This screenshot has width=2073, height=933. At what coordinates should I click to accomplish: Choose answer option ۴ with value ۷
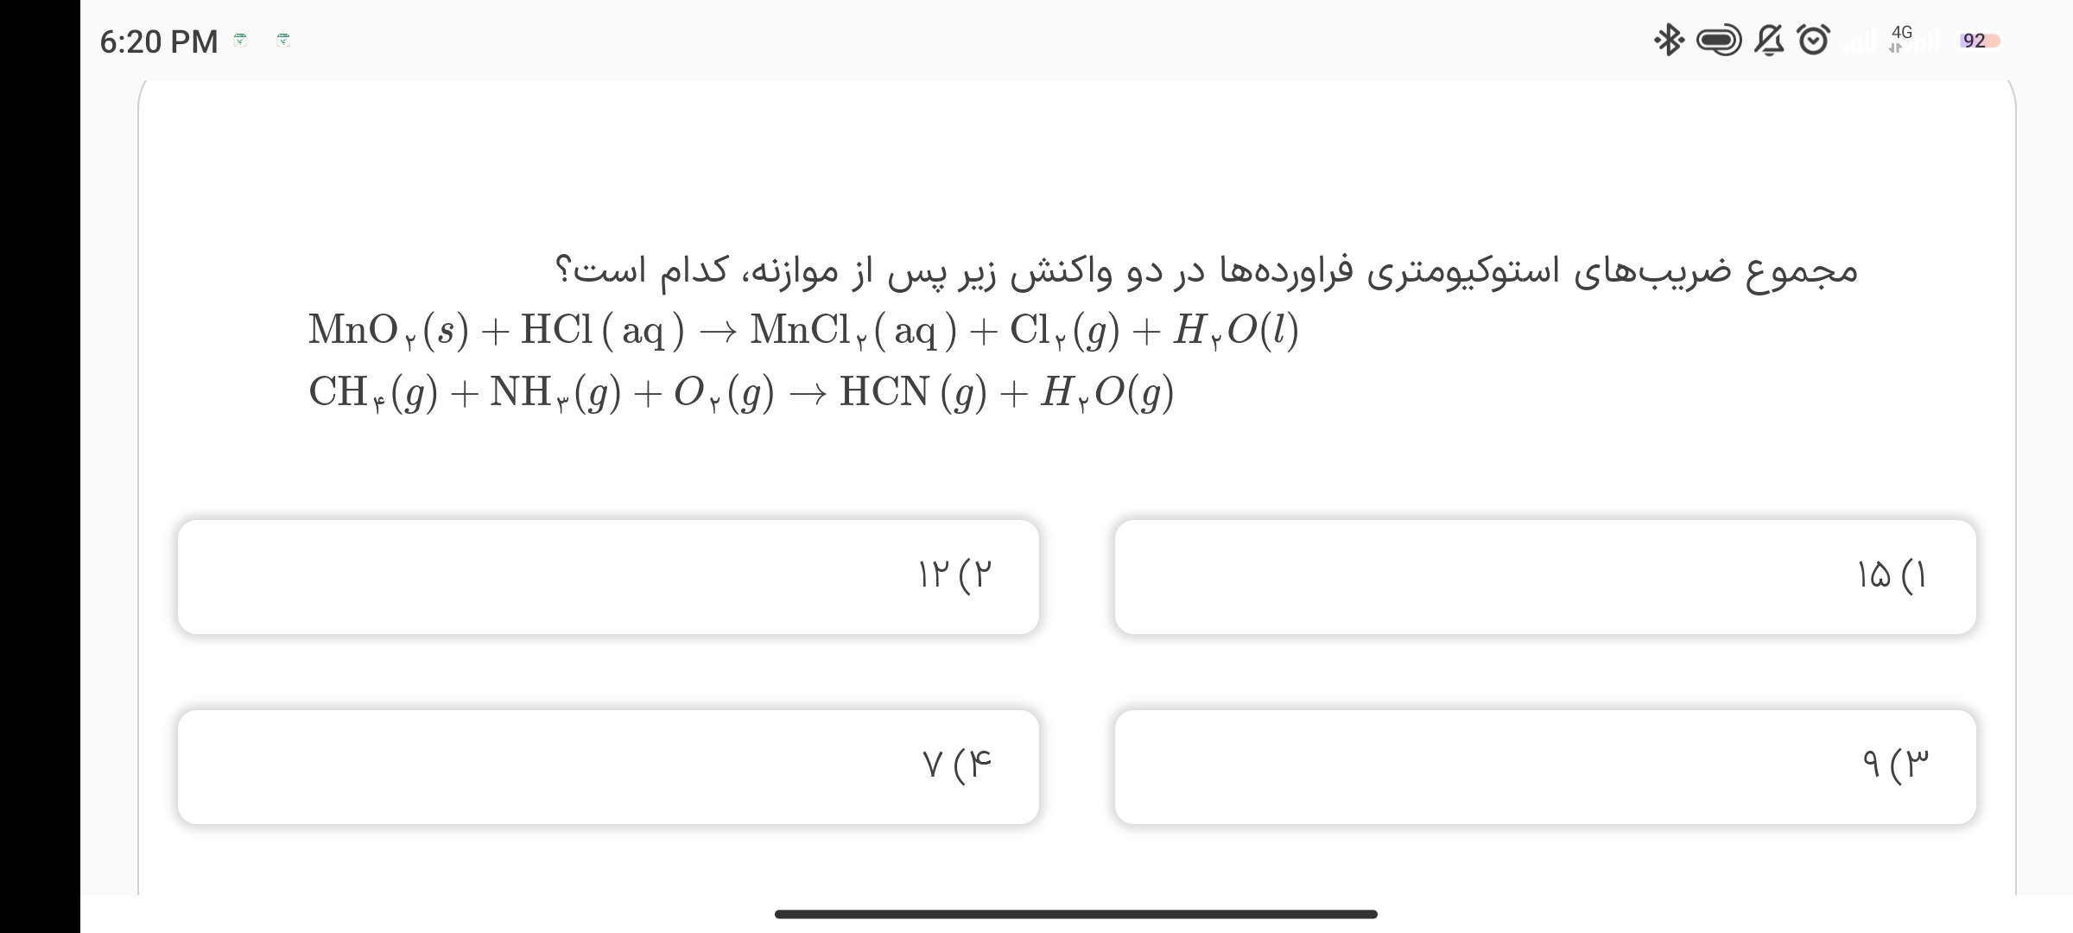608,766
